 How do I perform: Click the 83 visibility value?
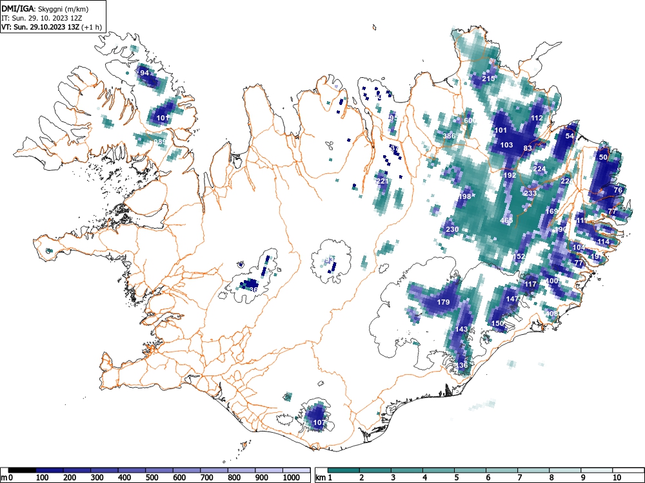click(528, 148)
